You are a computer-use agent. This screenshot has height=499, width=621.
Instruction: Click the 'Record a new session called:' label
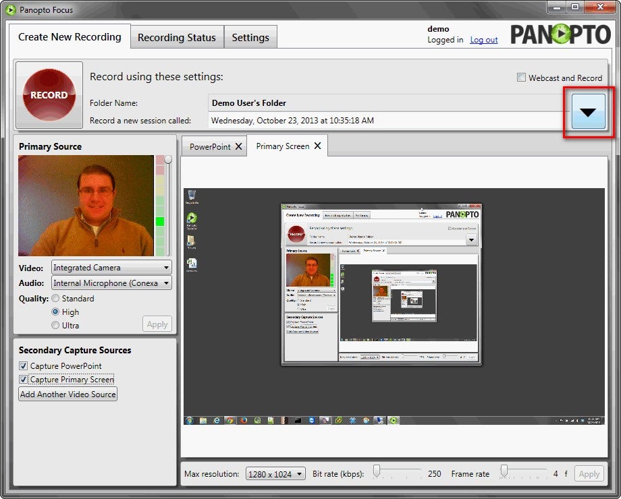point(140,120)
